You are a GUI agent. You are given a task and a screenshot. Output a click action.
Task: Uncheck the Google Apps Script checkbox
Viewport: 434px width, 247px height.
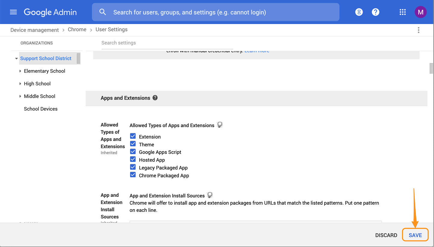coord(133,151)
